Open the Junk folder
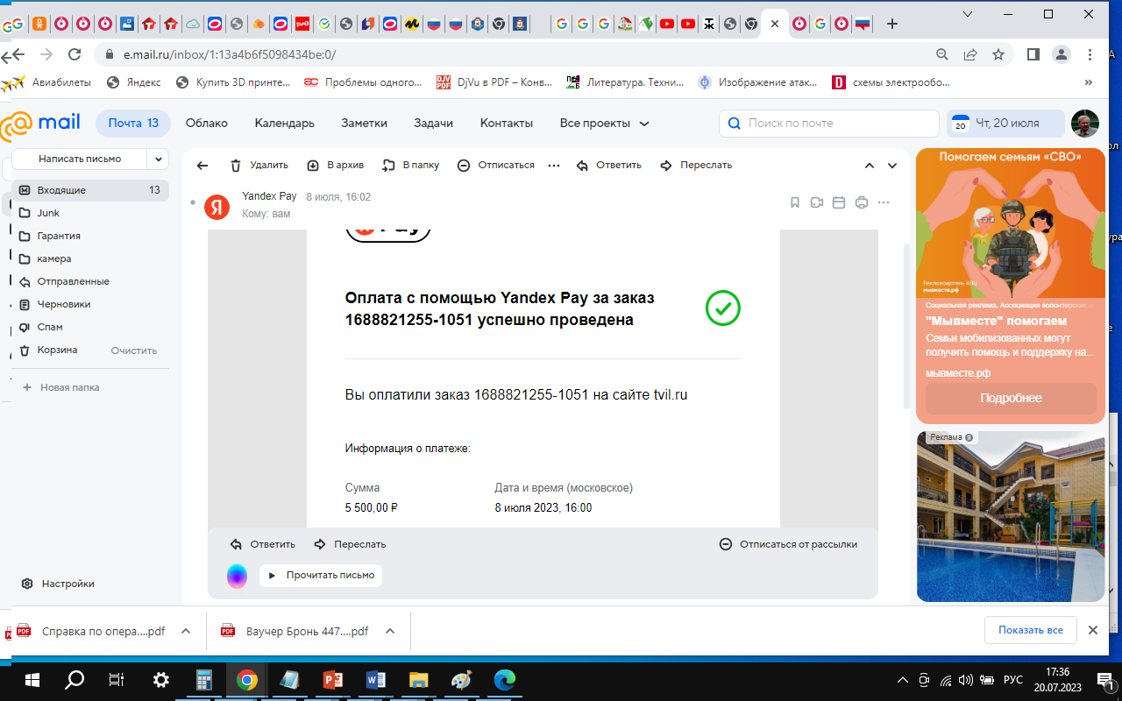Viewport: 1122px width, 701px height. pos(90,213)
